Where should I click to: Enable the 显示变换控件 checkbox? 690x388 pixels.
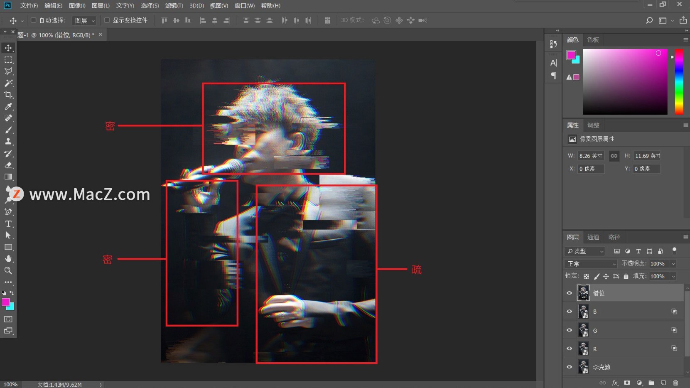(x=107, y=20)
